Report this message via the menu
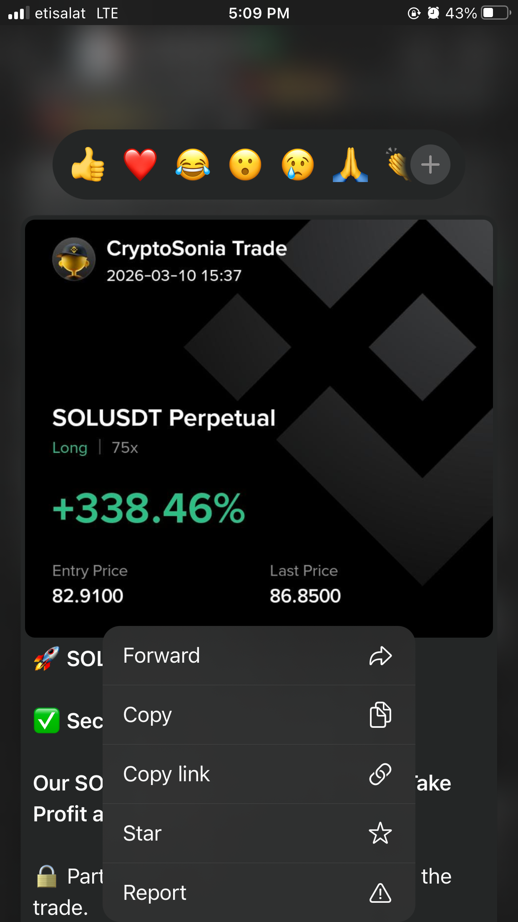Screen dimensions: 518x922 (x=259, y=893)
